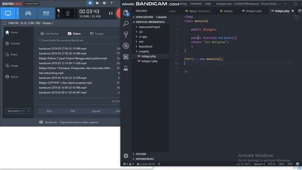
Task: Switch to belajar.php editor tab
Action: pos(282,11)
